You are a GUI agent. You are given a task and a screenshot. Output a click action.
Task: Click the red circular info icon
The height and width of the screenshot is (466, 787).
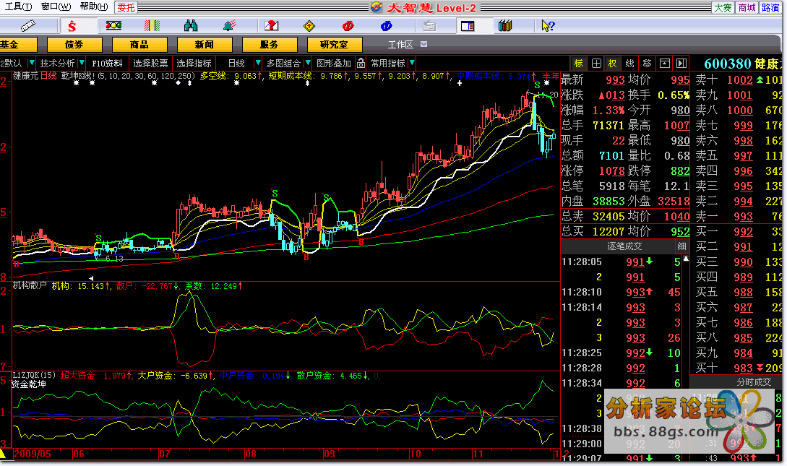(348, 25)
